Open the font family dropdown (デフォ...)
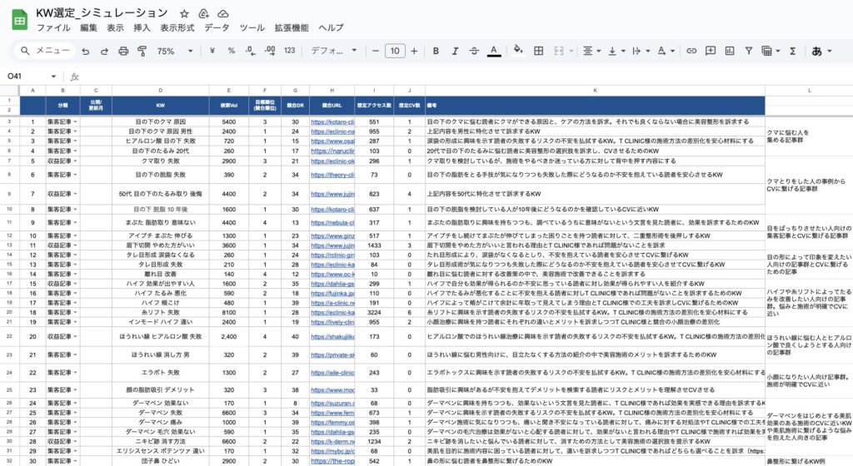 click(330, 51)
